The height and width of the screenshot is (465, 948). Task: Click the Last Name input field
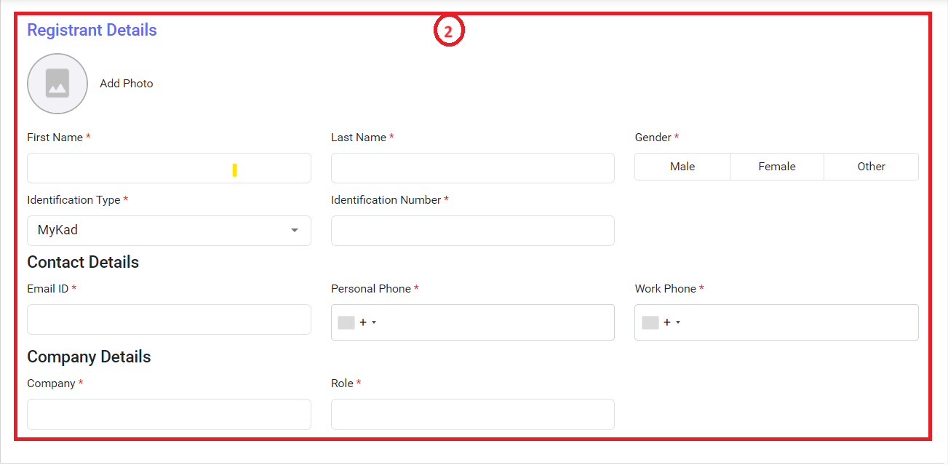click(x=472, y=168)
